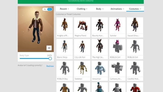Select the Skeleton costume thumbnail
Viewport: 163px width, 92px height.
[x=82, y=69]
